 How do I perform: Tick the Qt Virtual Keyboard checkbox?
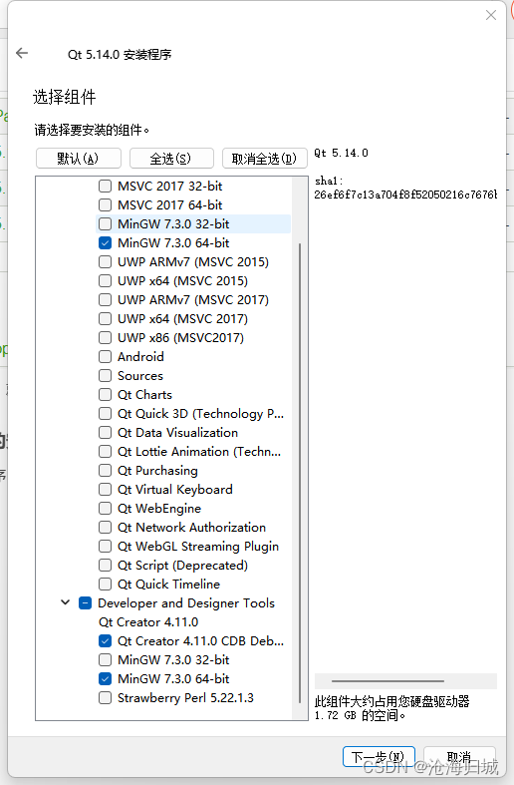click(x=105, y=490)
